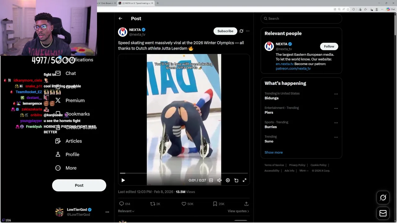Open the Burries trending topic
This screenshot has height=223, width=397.
coord(270,127)
